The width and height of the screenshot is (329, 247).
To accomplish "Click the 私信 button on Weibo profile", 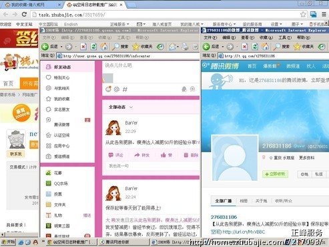I will point(320,174).
